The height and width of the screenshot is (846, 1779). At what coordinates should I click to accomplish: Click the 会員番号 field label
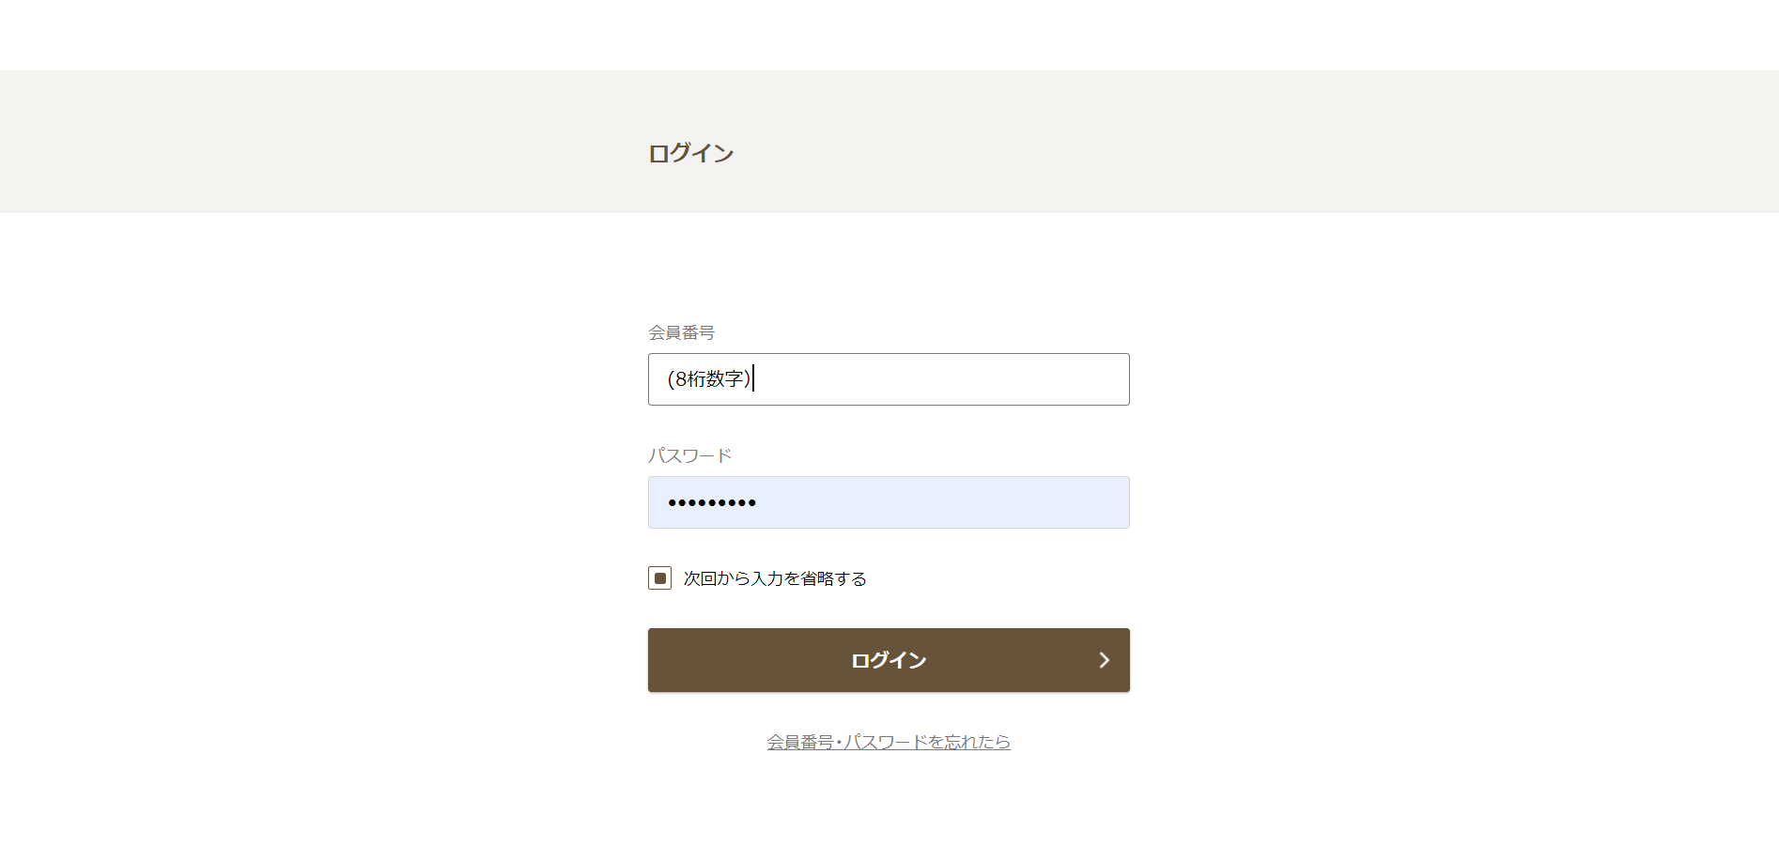pos(681,332)
